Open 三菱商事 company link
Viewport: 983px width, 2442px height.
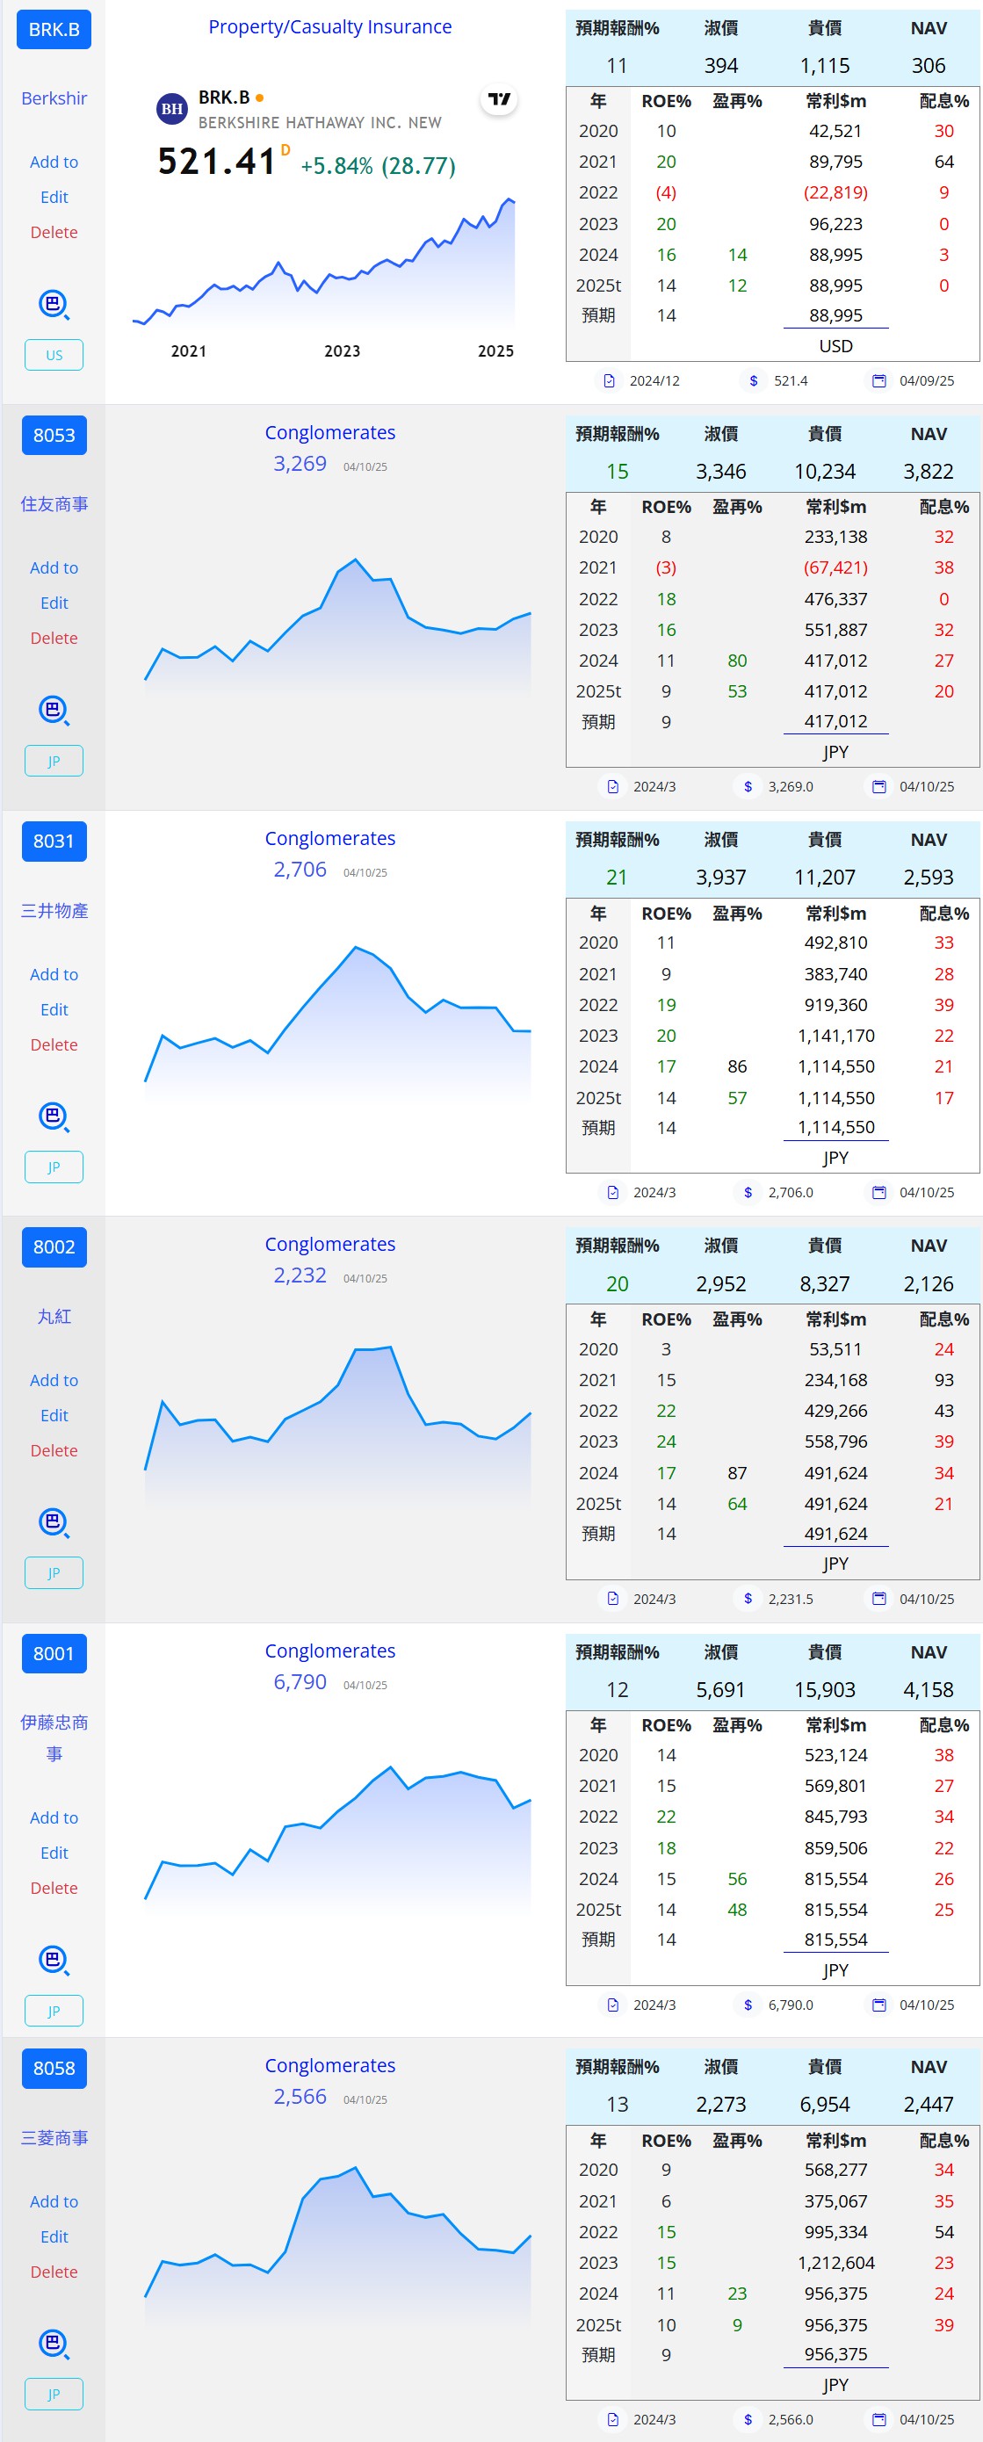click(54, 2138)
